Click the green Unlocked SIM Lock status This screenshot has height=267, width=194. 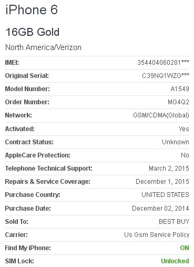175,261
